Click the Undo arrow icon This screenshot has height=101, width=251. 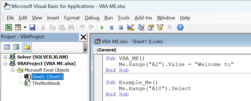click(x=82, y=27)
